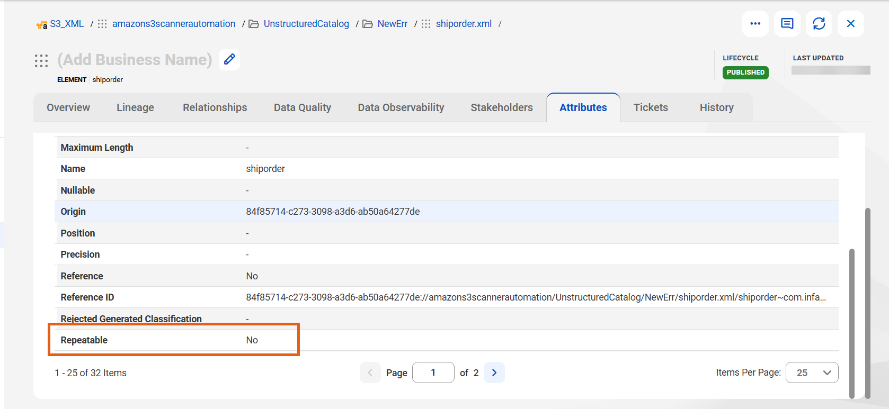Open amazons3scannerautomation breadcrumb link

coord(174,24)
